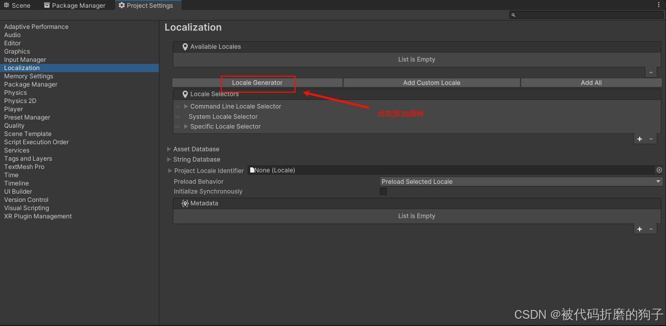Screen dimensions: 666x326
Task: Open Physics 2D settings category
Action: click(x=20, y=101)
